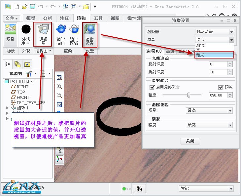Click the Creo application logo icon
The height and width of the screenshot is (196, 241).
(x=8, y=7)
